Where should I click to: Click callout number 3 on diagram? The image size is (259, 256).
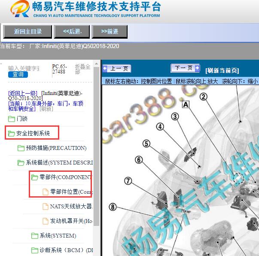[175, 116]
